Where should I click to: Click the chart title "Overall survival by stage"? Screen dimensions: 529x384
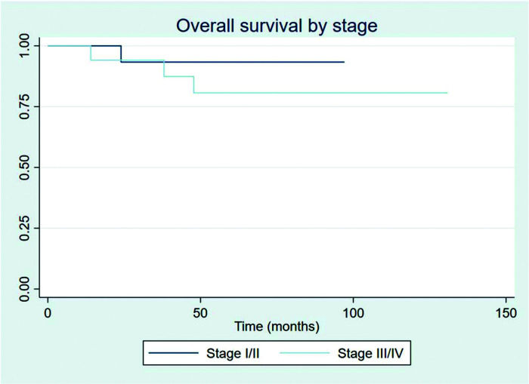point(277,26)
